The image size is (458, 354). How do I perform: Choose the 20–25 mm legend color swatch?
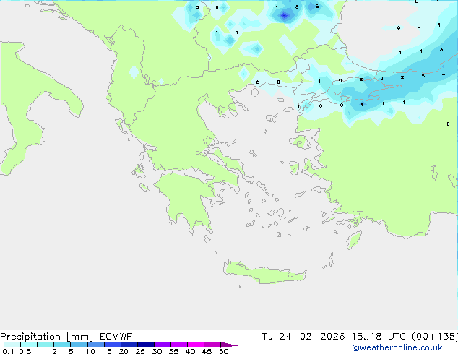129,345
